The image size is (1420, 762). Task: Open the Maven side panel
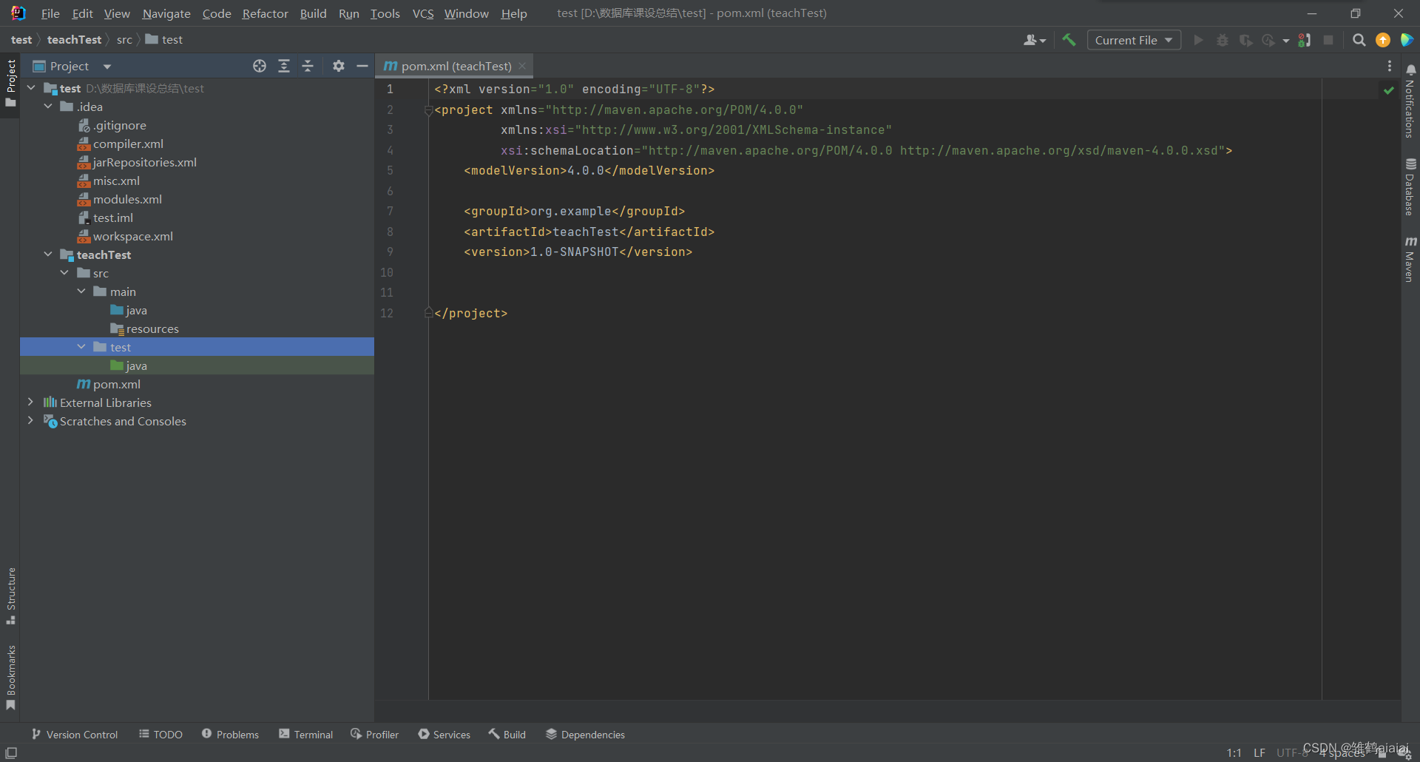click(x=1410, y=259)
